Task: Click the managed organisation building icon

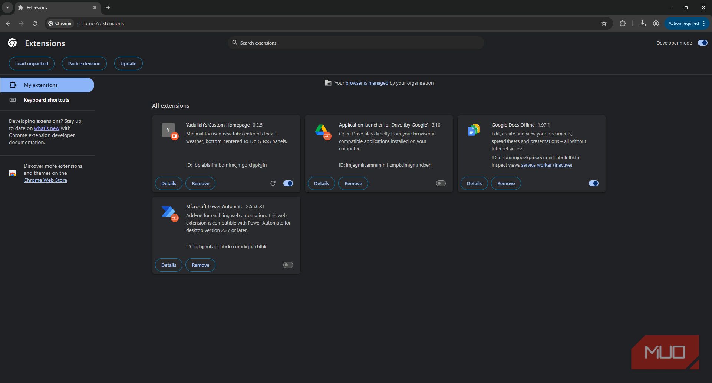Action: coord(328,83)
